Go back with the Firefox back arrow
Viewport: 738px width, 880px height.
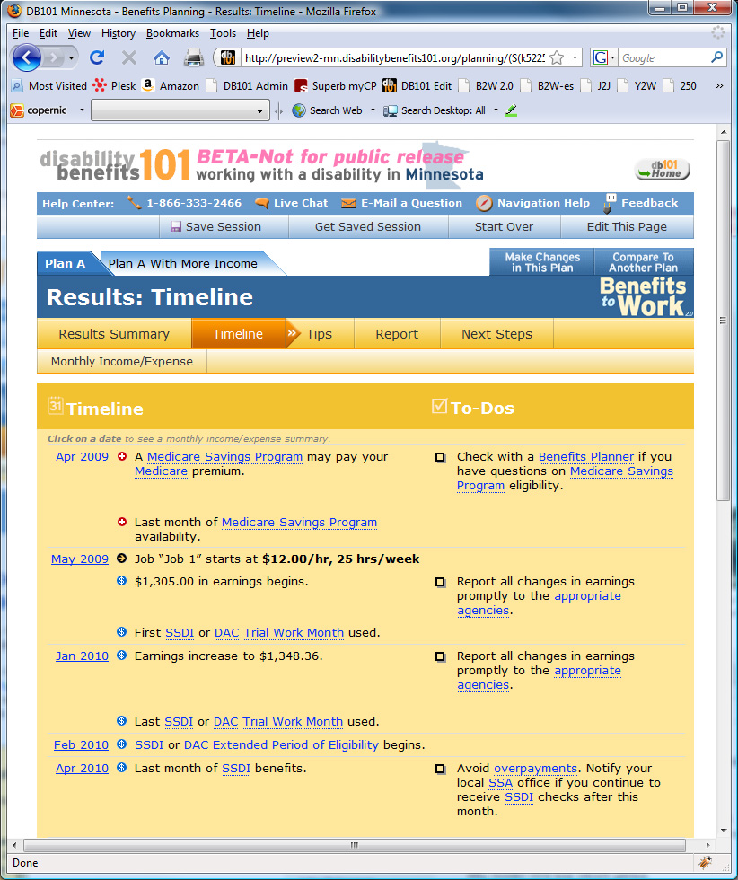(x=26, y=57)
